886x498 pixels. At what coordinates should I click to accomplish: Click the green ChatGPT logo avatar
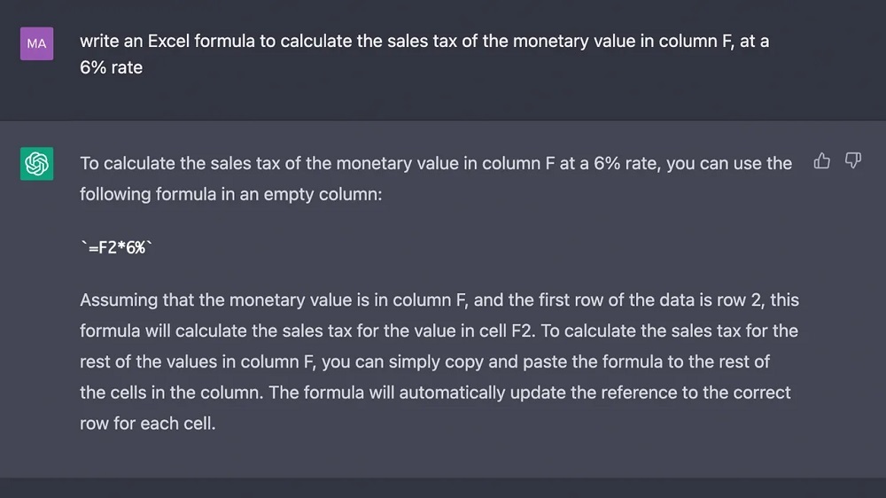point(36,164)
